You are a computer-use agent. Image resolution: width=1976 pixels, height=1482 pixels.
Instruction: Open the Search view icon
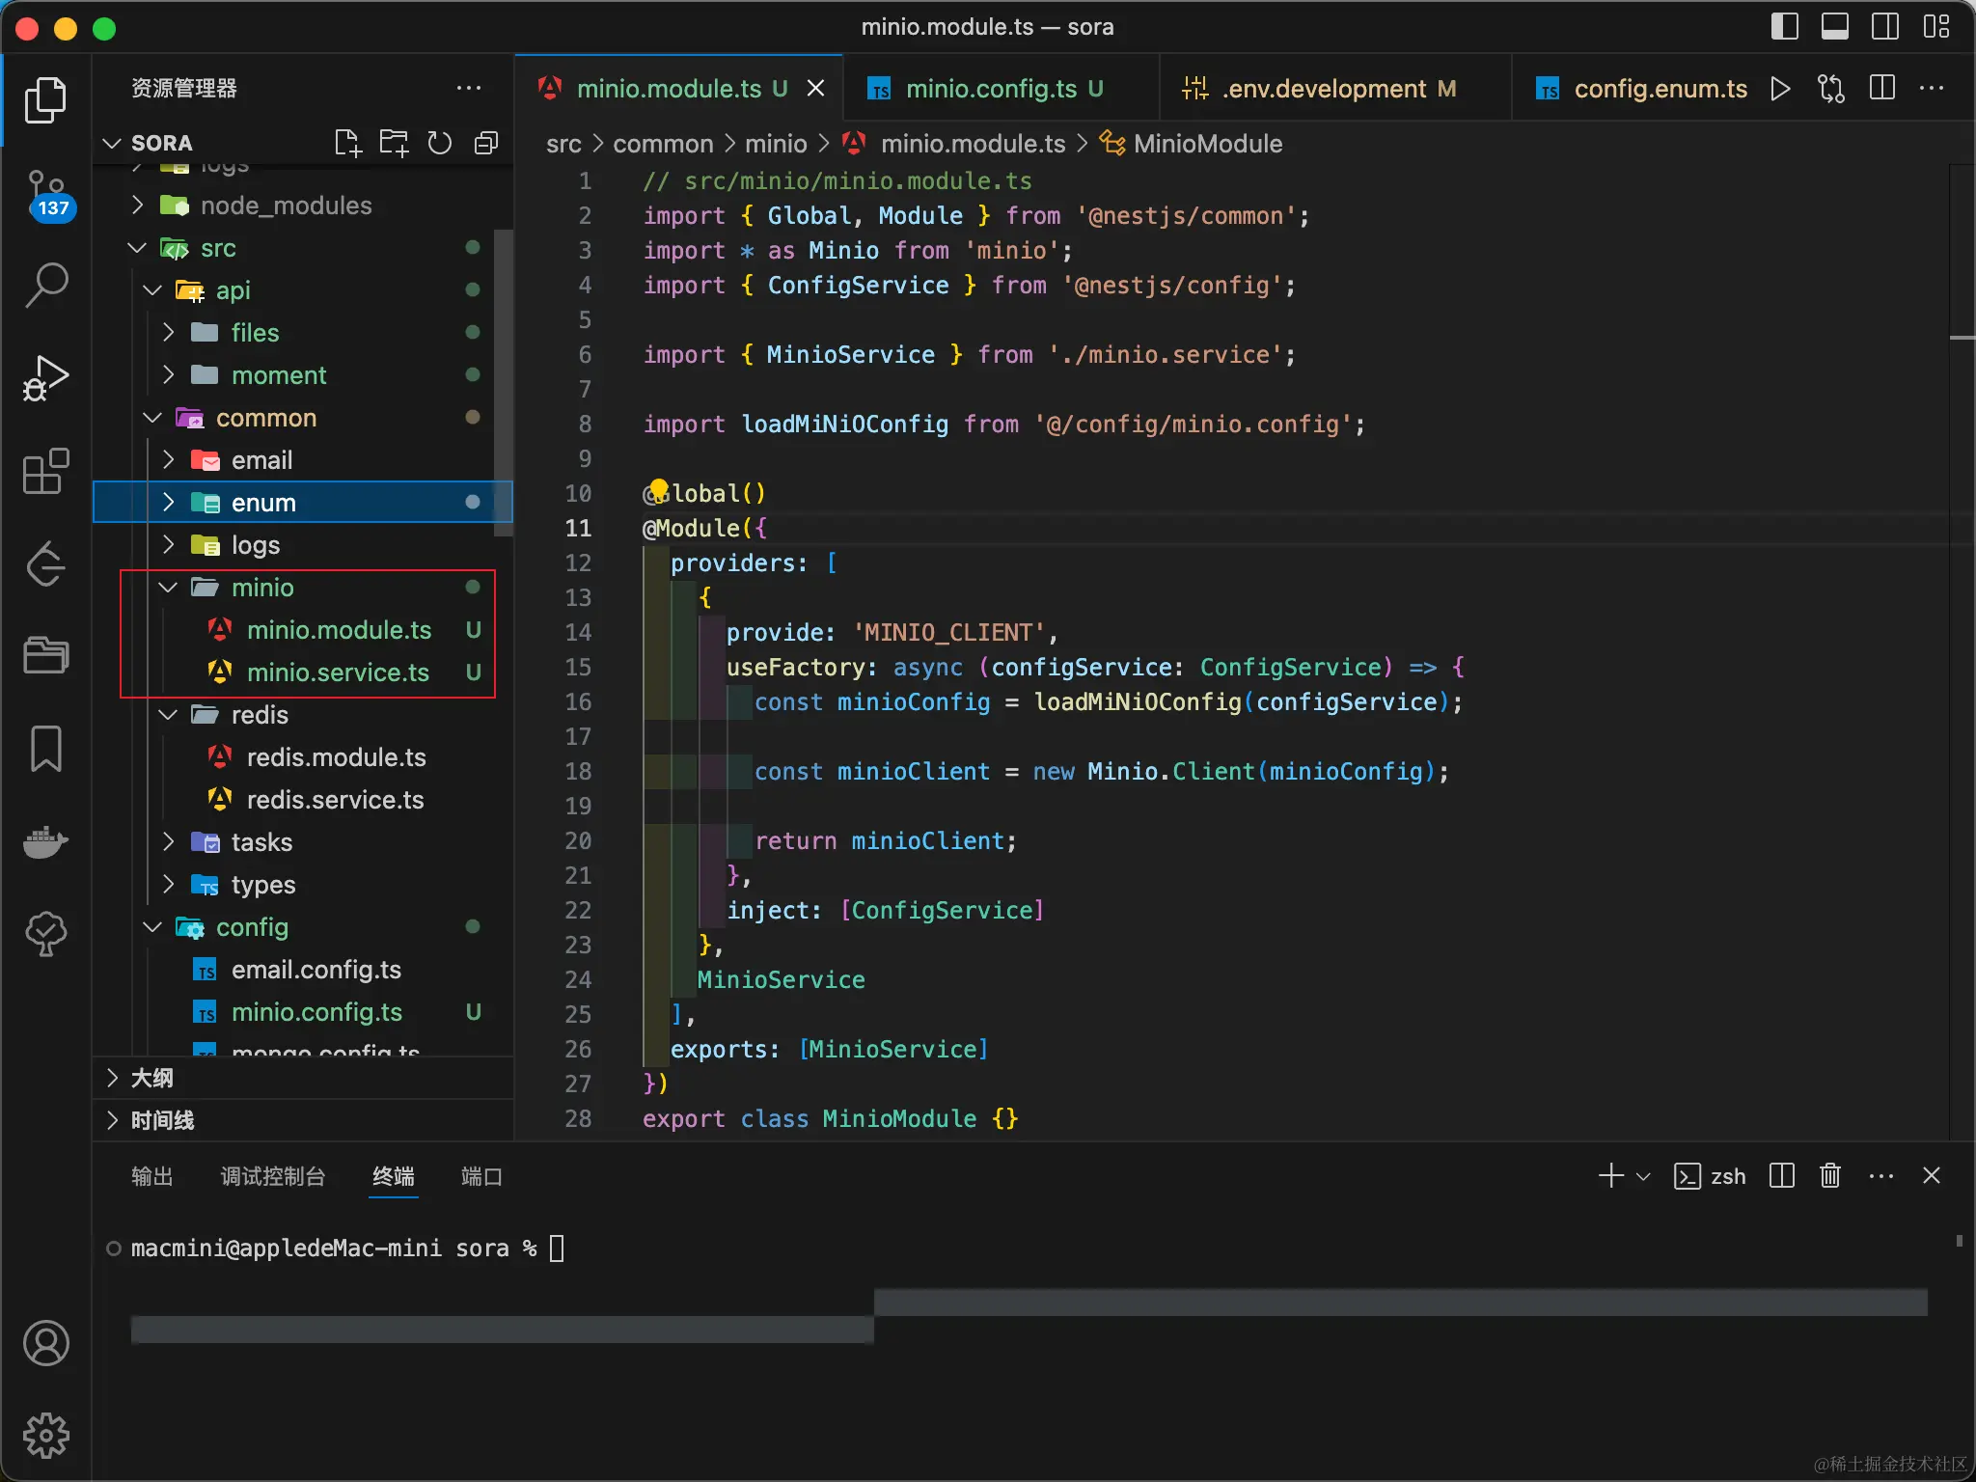[x=45, y=285]
